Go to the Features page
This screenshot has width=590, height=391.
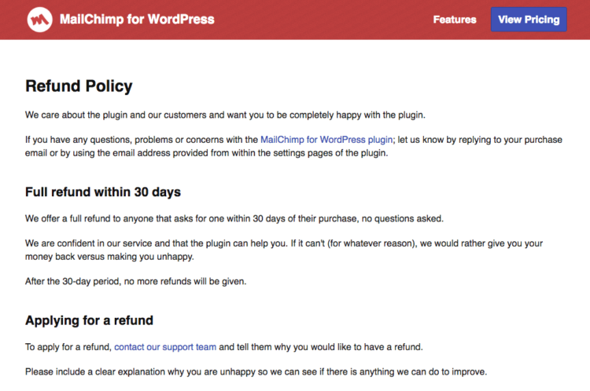(455, 20)
